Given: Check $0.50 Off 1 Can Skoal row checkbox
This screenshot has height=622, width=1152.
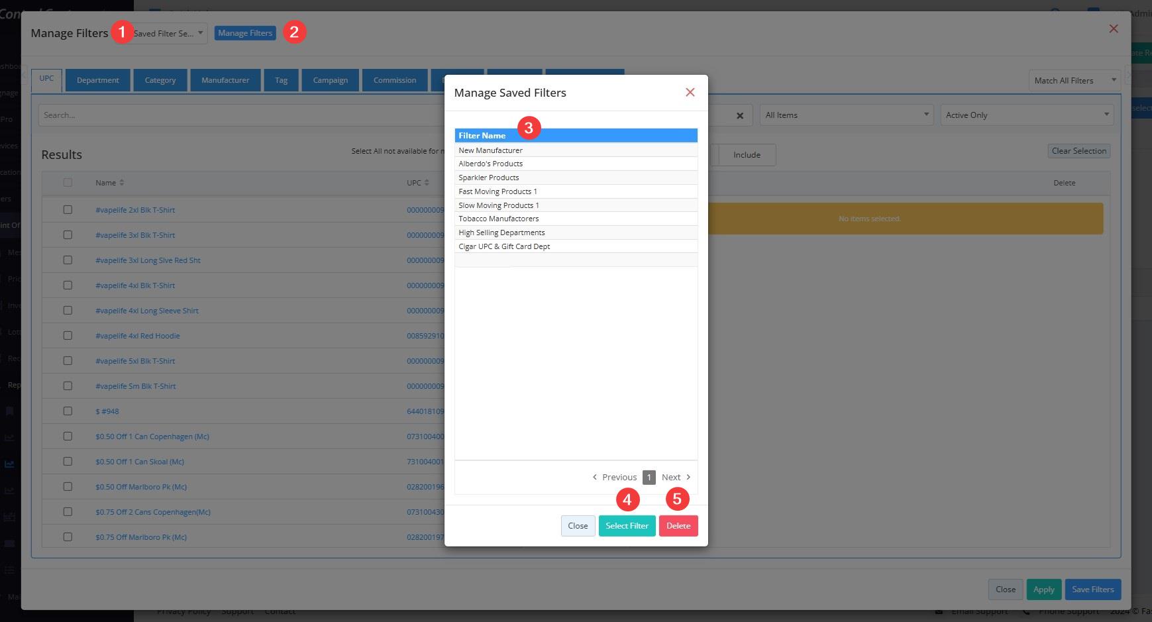Looking at the screenshot, I should (x=68, y=461).
